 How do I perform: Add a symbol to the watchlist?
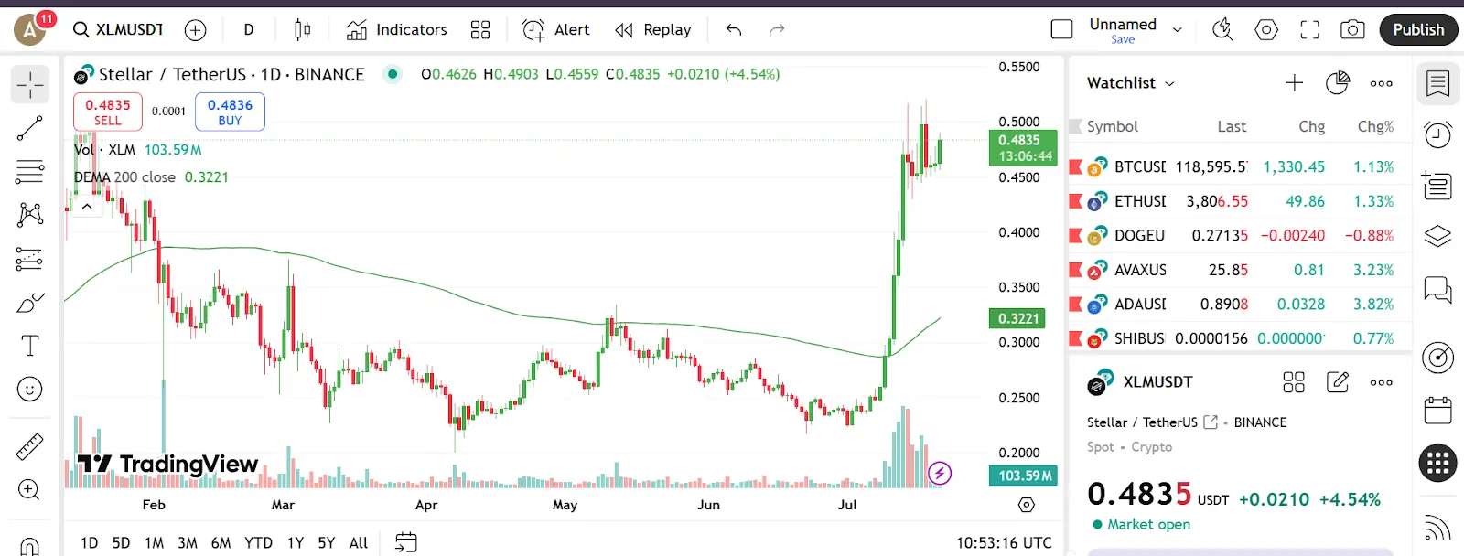(x=1295, y=83)
